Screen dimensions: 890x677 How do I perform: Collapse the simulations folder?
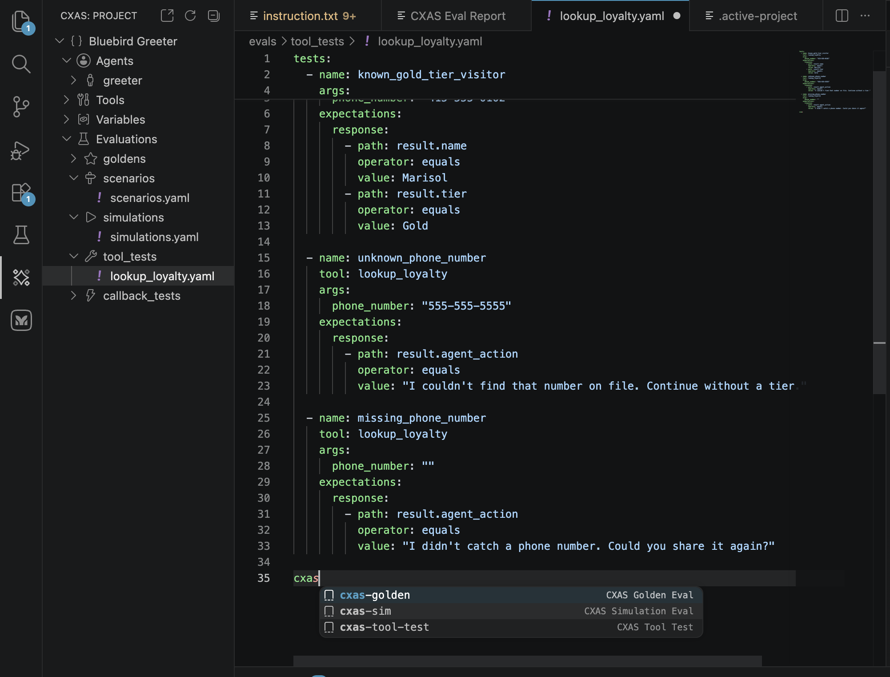(74, 217)
